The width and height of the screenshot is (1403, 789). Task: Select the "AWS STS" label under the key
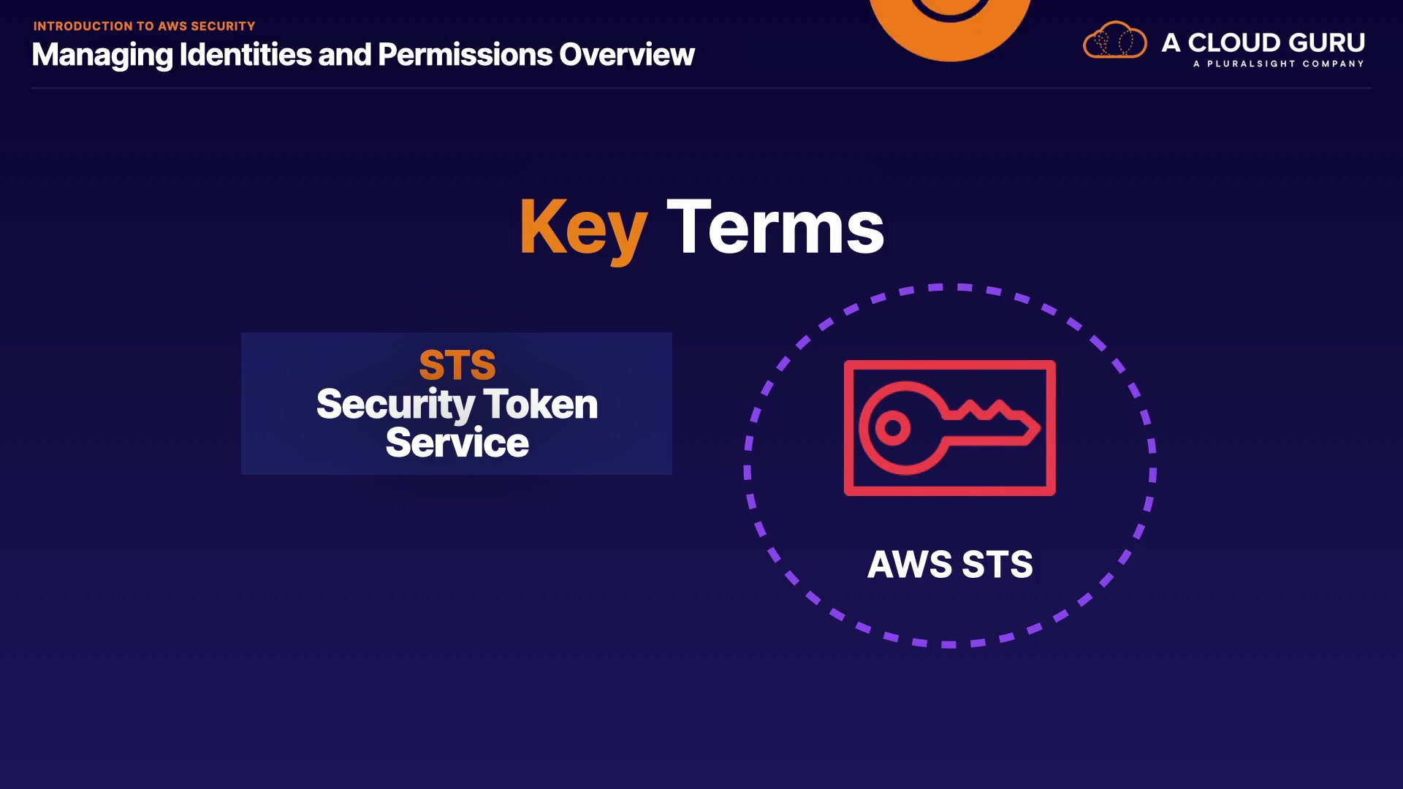pos(949,565)
